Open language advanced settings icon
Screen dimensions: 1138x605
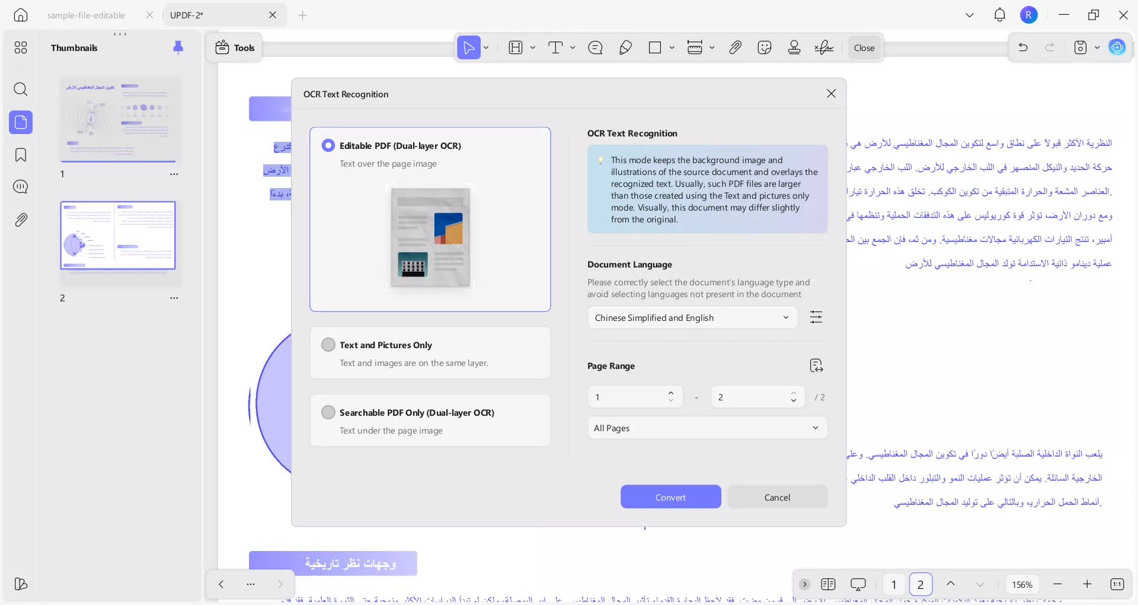816,317
